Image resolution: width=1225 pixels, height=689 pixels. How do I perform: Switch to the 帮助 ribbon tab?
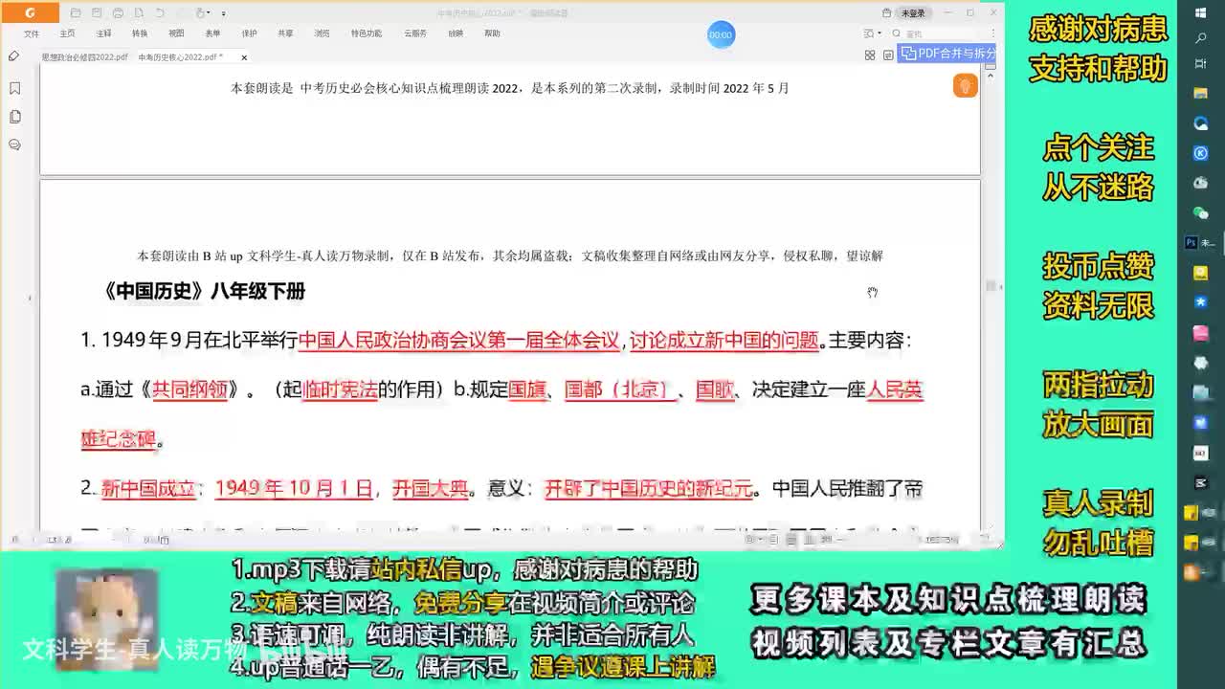[x=492, y=33]
